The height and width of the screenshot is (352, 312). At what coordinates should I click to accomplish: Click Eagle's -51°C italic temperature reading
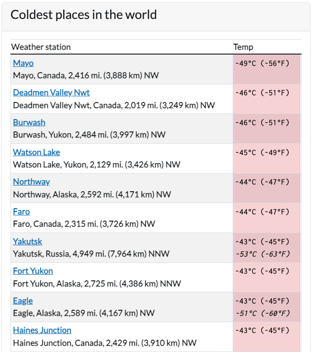tap(263, 313)
